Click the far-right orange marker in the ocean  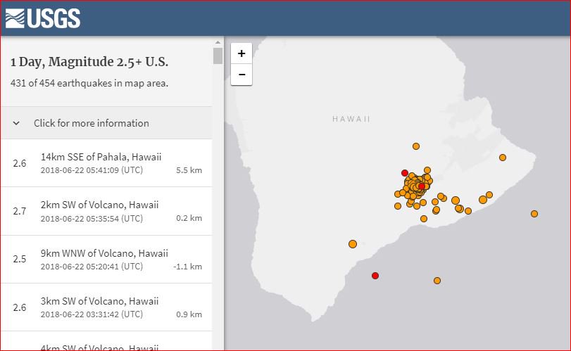tap(534, 214)
